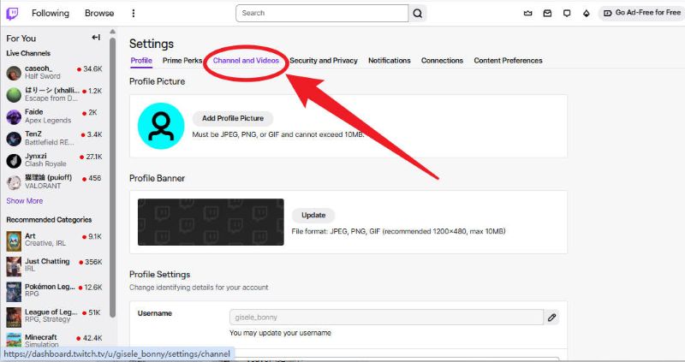Click inside the top search field
The width and height of the screenshot is (685, 362).
point(321,14)
